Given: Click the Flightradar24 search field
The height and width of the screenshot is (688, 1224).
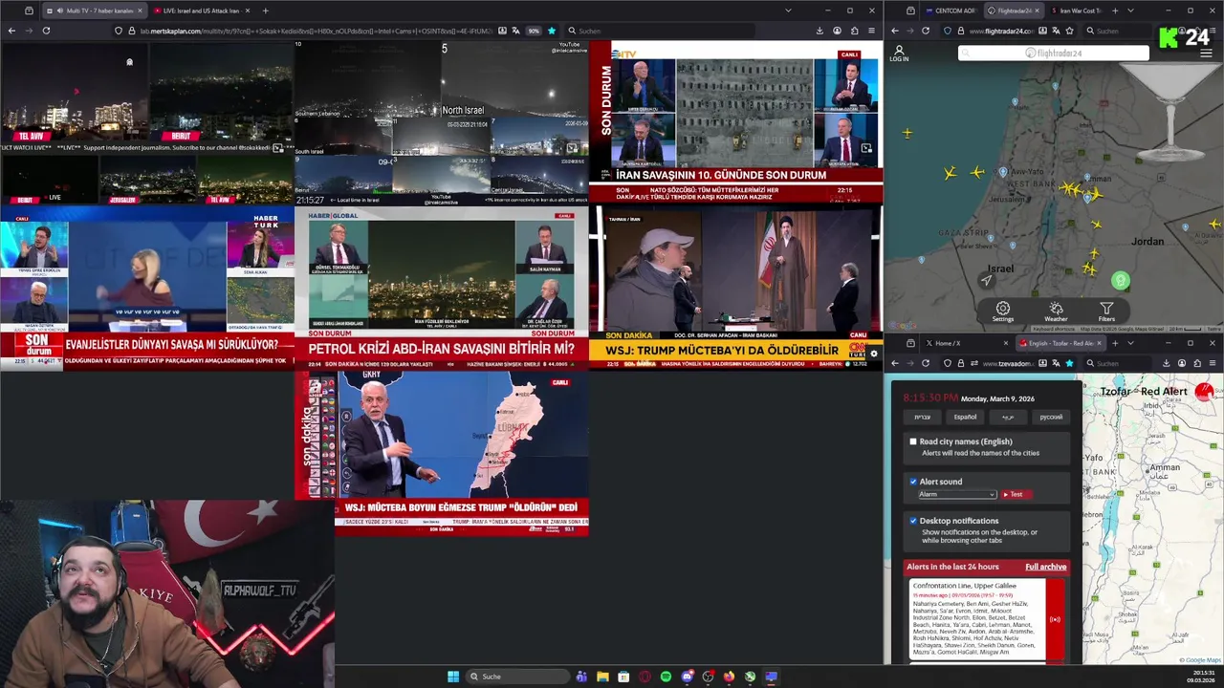Looking at the screenshot, I should click(x=1054, y=54).
